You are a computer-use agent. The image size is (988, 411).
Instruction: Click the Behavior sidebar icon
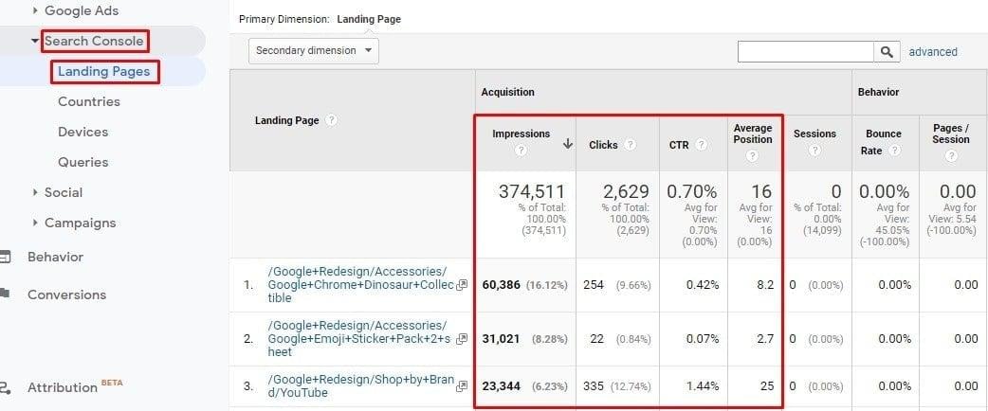click(5, 257)
